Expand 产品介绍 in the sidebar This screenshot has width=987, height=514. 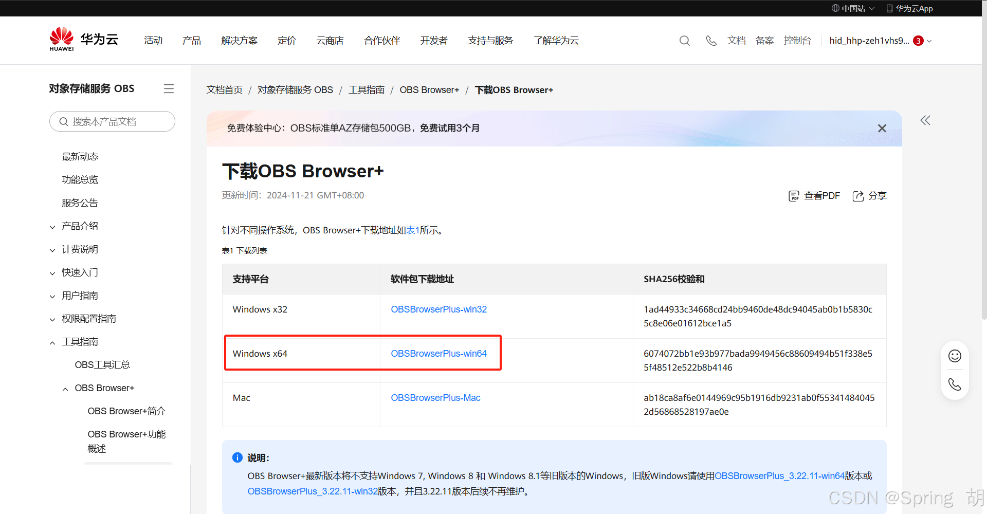click(52, 227)
